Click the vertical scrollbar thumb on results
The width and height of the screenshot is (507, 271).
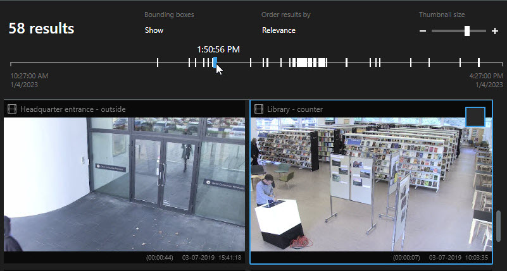point(498,226)
